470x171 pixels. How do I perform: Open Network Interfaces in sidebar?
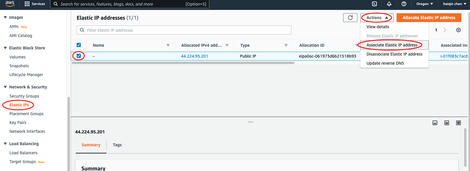tap(27, 131)
